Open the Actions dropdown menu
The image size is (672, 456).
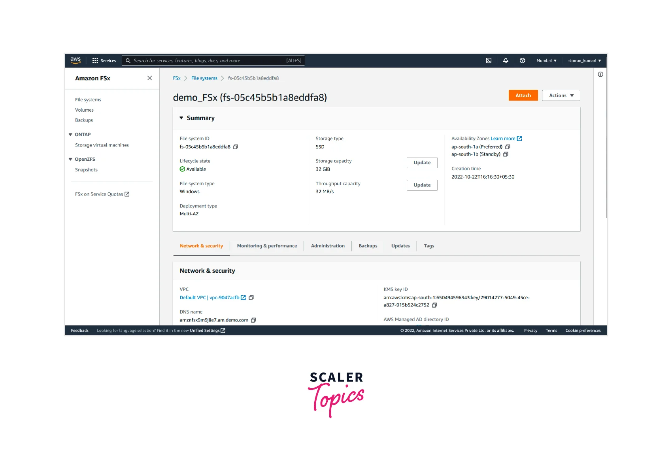pyautogui.click(x=561, y=95)
